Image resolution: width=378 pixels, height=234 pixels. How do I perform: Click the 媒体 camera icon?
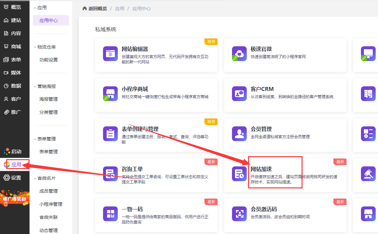[6, 73]
